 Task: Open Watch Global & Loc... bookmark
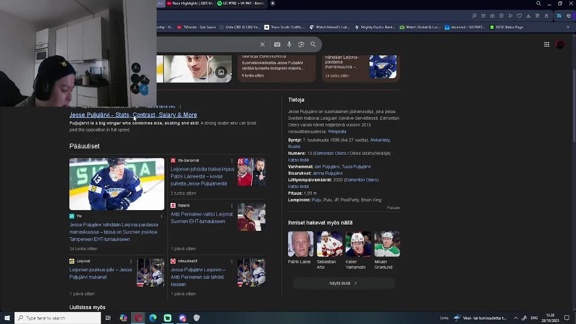pos(420,27)
